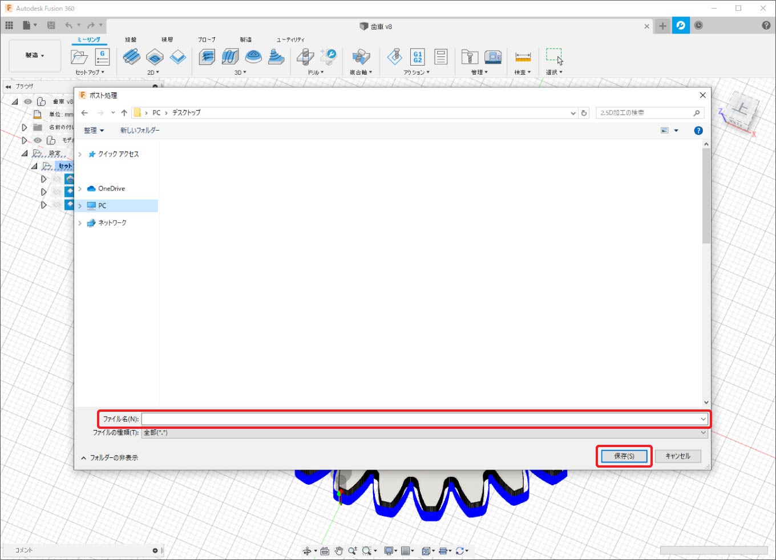Switch to the 旋盤 ribbon tab
The width and height of the screenshot is (776, 560).
(x=131, y=40)
